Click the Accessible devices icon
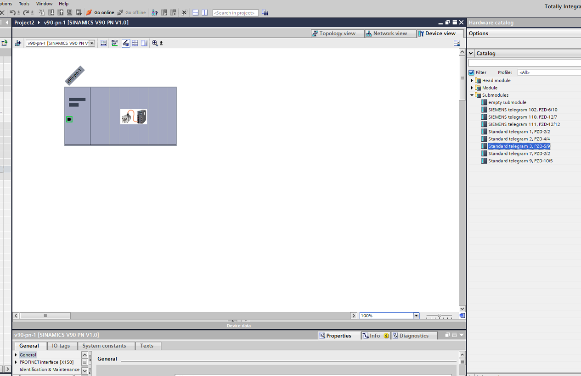The width and height of the screenshot is (581, 376). (155, 12)
